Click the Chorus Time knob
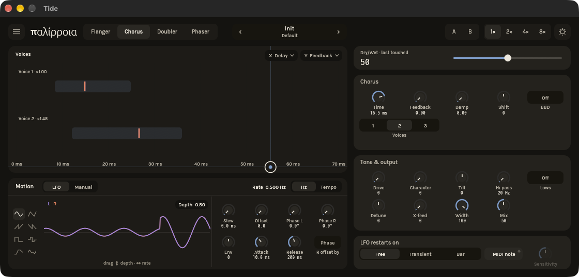This screenshot has width=579, height=277. [378, 97]
